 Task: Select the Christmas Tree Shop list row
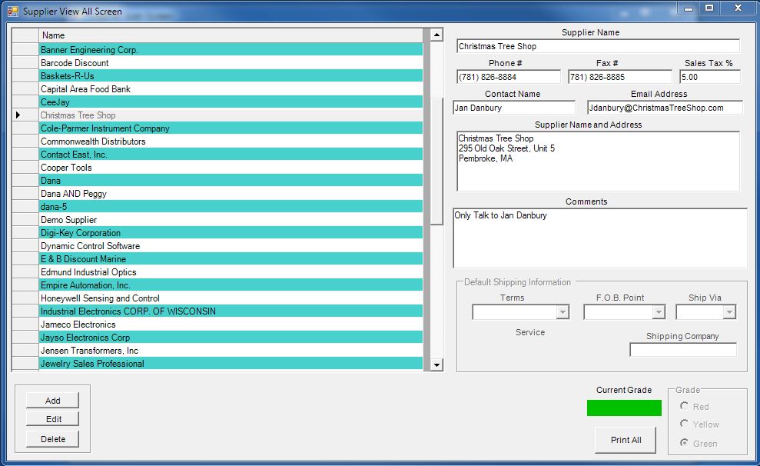pos(231,115)
